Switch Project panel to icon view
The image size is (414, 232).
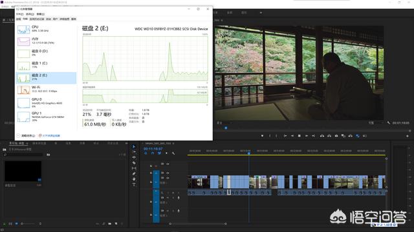[x=16, y=224]
